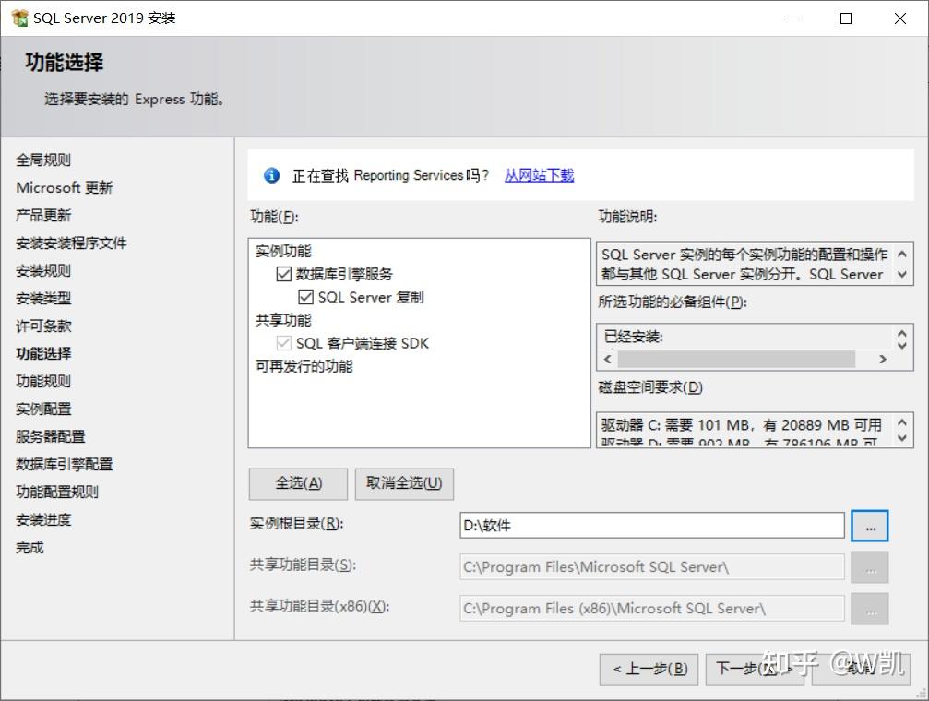Select 数据库引擎配置 step in sidebar
This screenshot has height=701, width=929.
click(64, 464)
